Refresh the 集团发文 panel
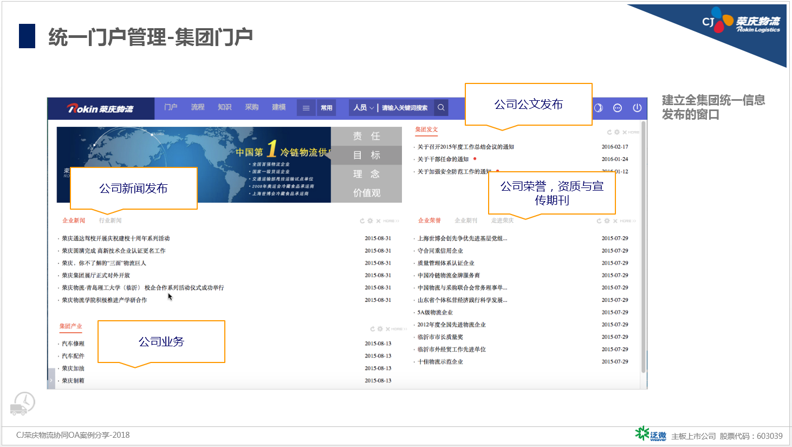792x447 pixels. click(609, 132)
